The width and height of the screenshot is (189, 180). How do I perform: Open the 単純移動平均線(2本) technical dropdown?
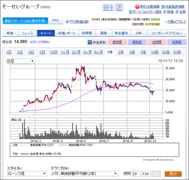(89, 174)
